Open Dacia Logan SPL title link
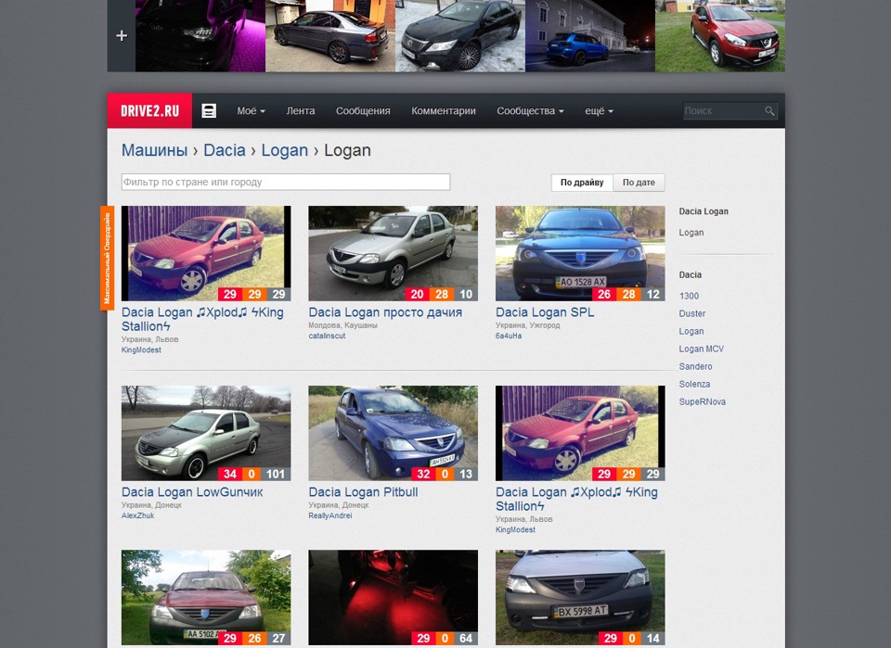Image resolution: width=891 pixels, height=648 pixels. point(545,312)
